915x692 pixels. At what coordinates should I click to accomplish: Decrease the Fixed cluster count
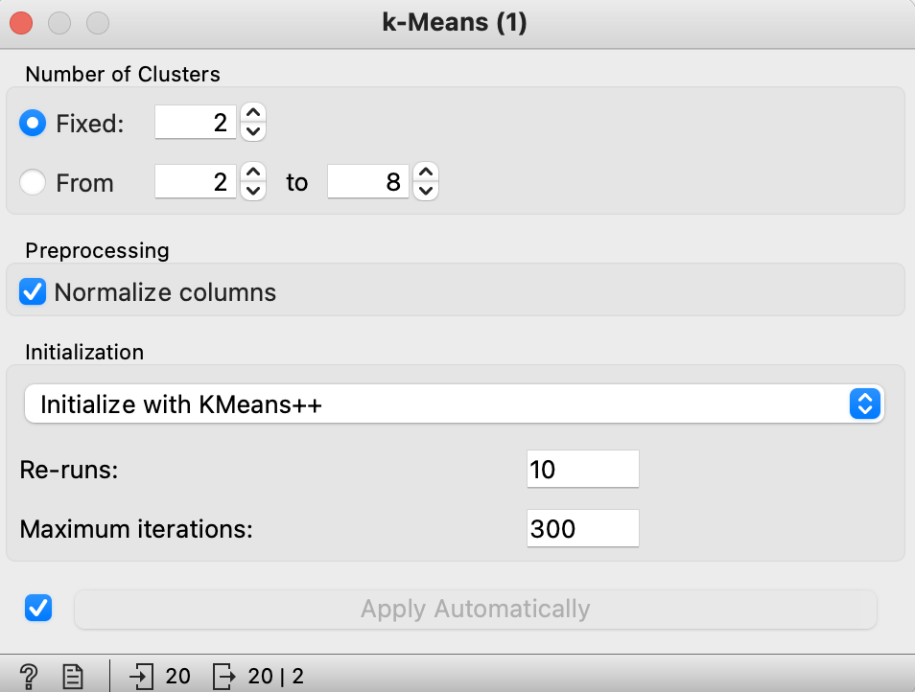tap(253, 131)
